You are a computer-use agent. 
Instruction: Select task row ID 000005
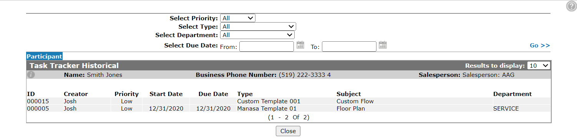(288, 109)
